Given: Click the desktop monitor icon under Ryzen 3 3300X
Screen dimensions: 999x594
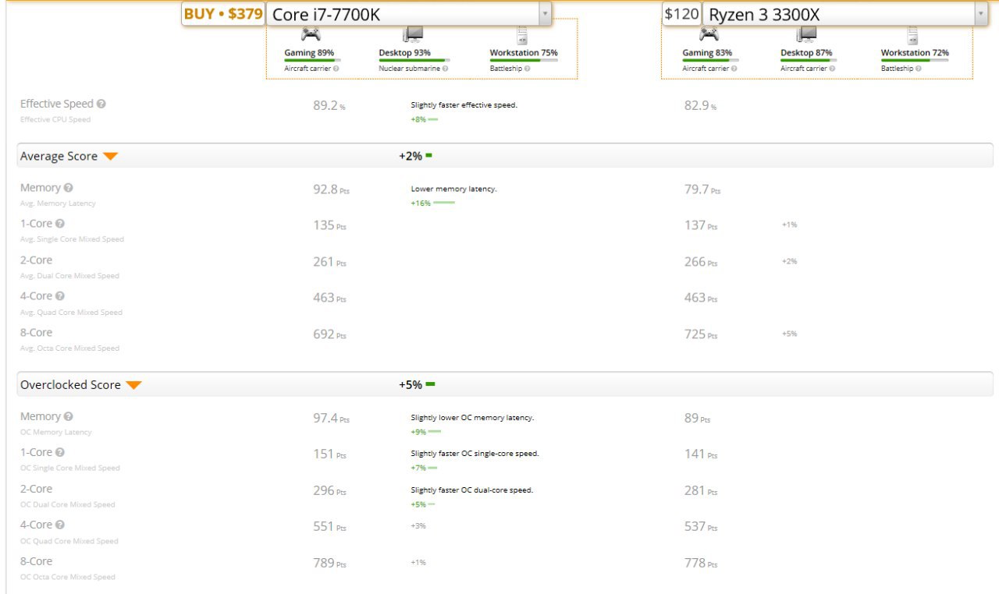Looking at the screenshot, I should 806,34.
